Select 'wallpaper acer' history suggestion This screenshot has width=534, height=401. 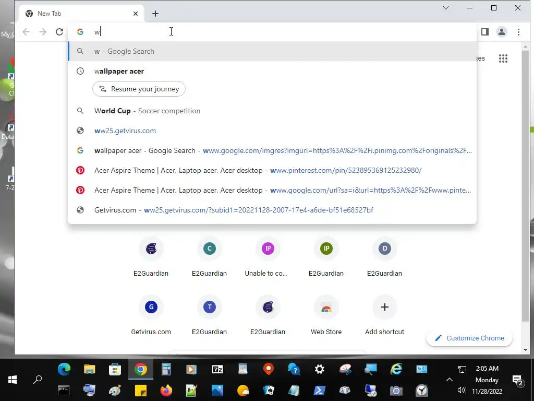[272, 71]
